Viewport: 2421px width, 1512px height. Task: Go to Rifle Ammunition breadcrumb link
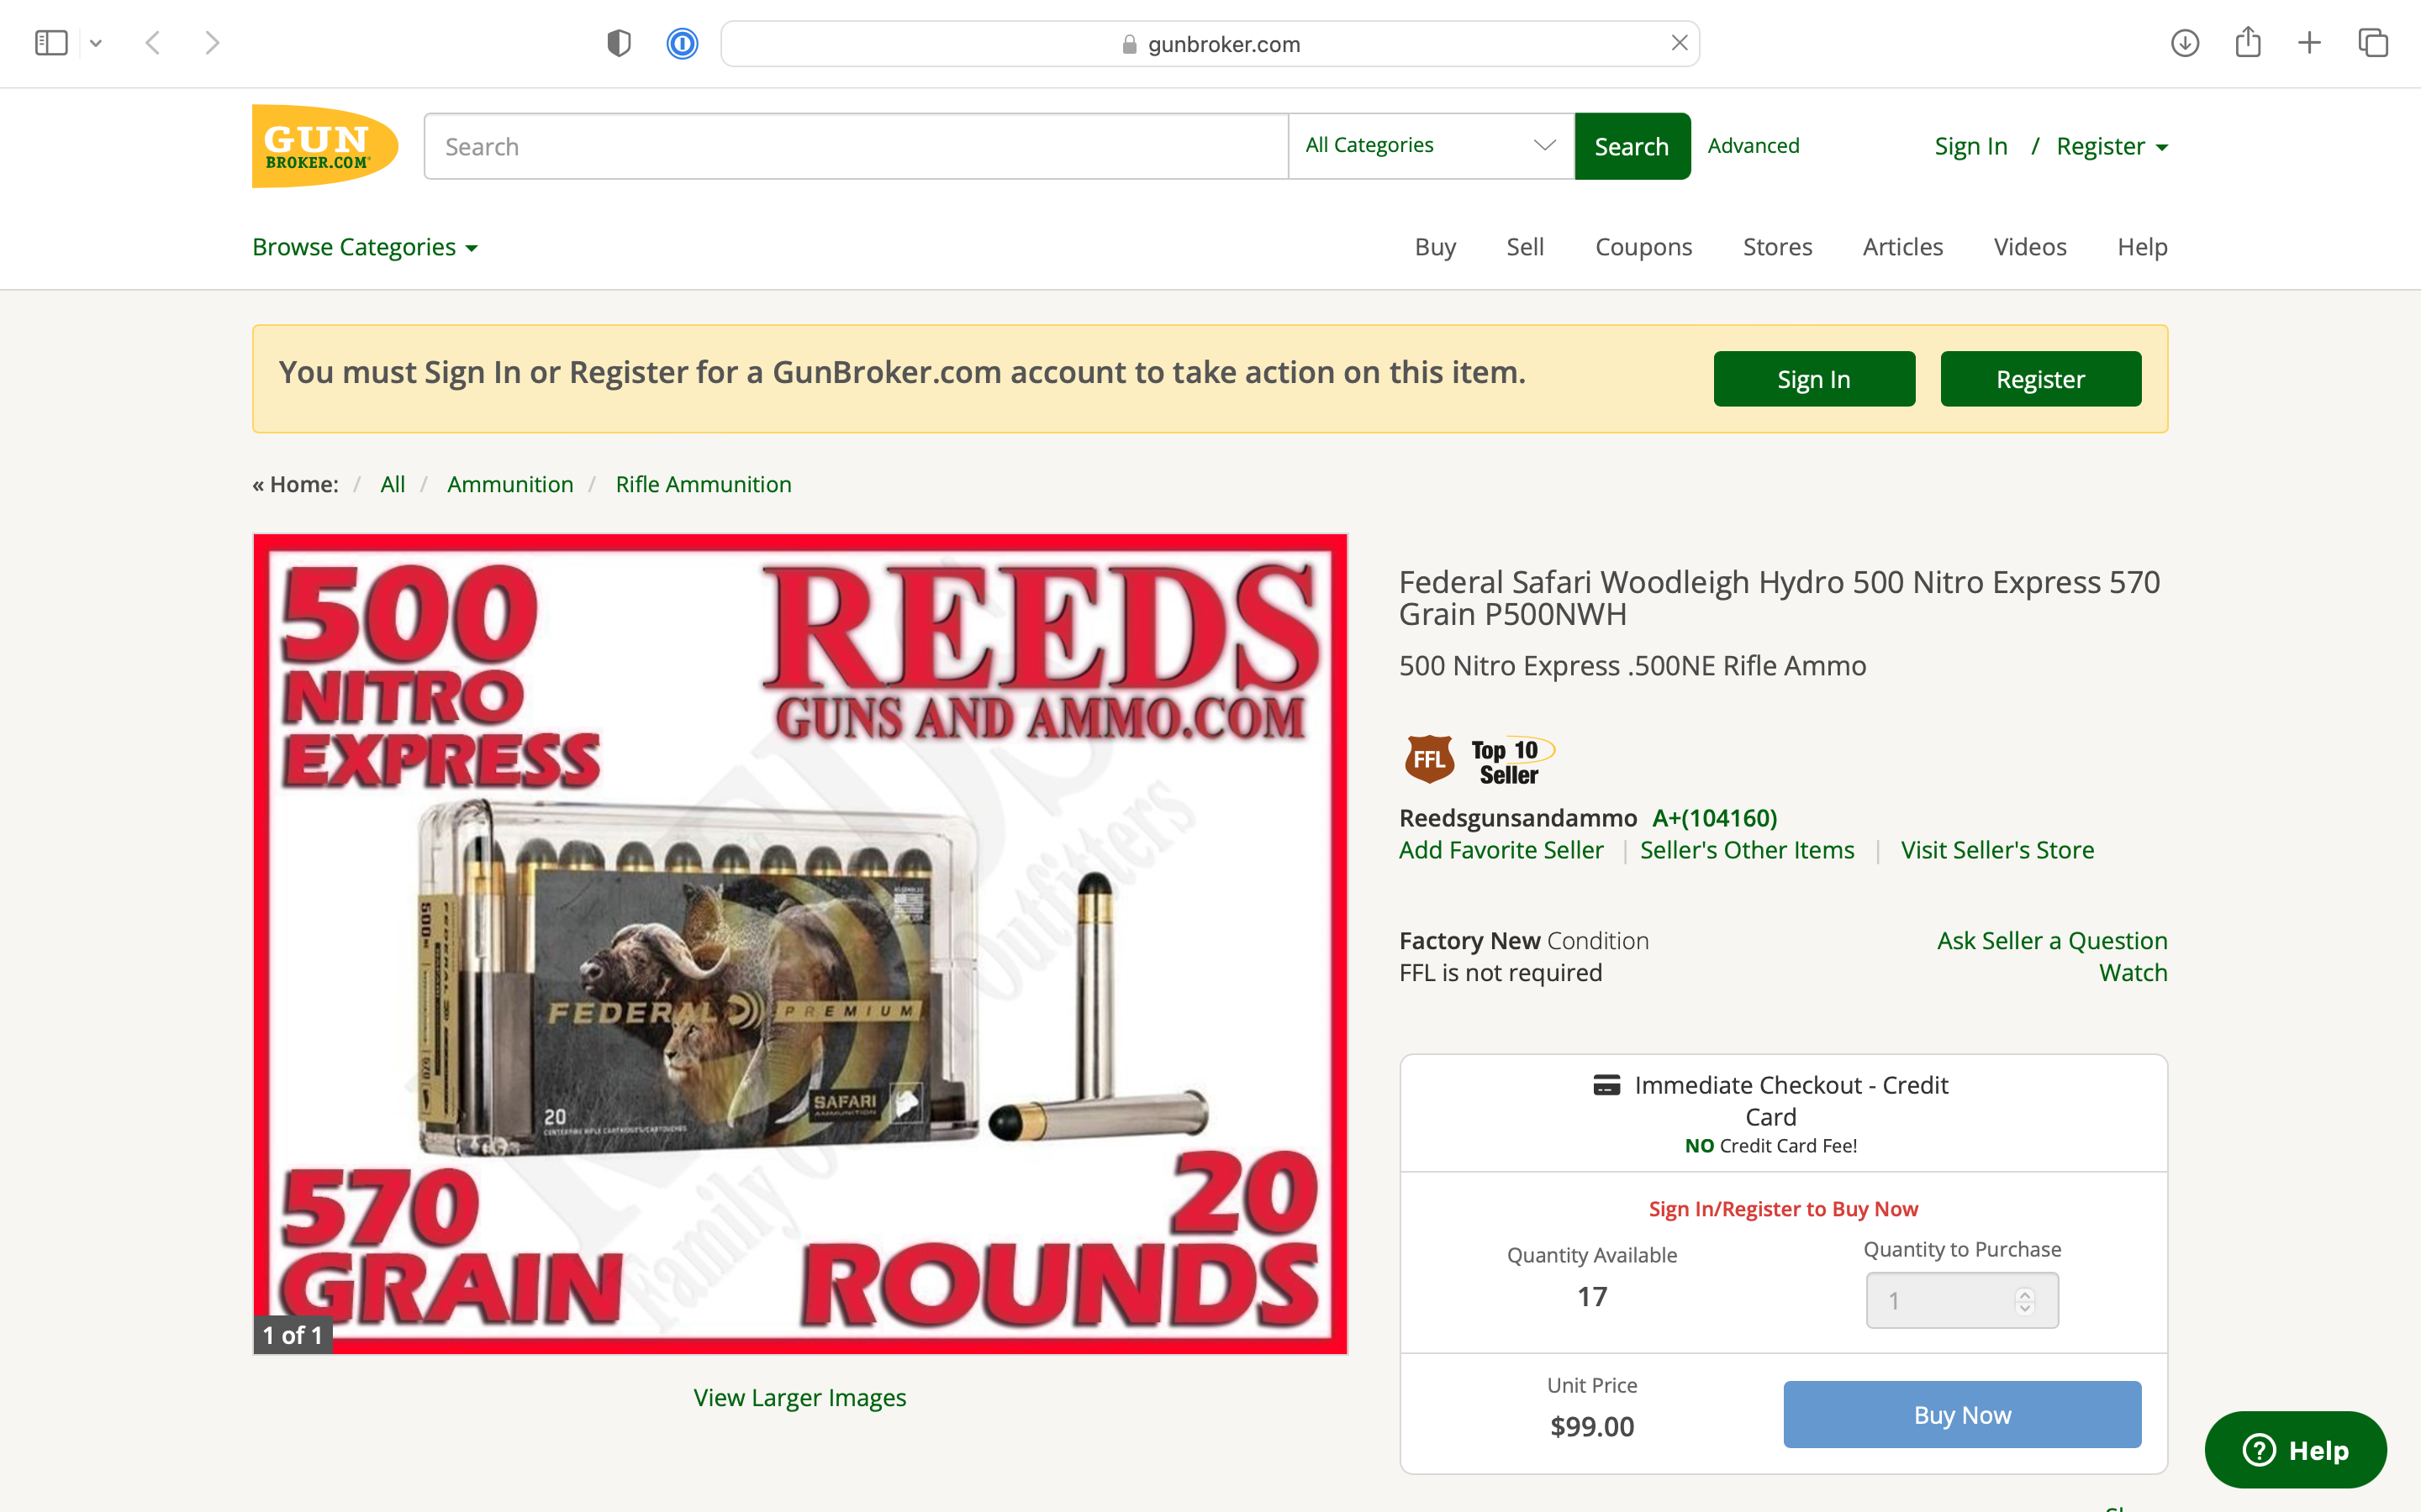point(704,484)
